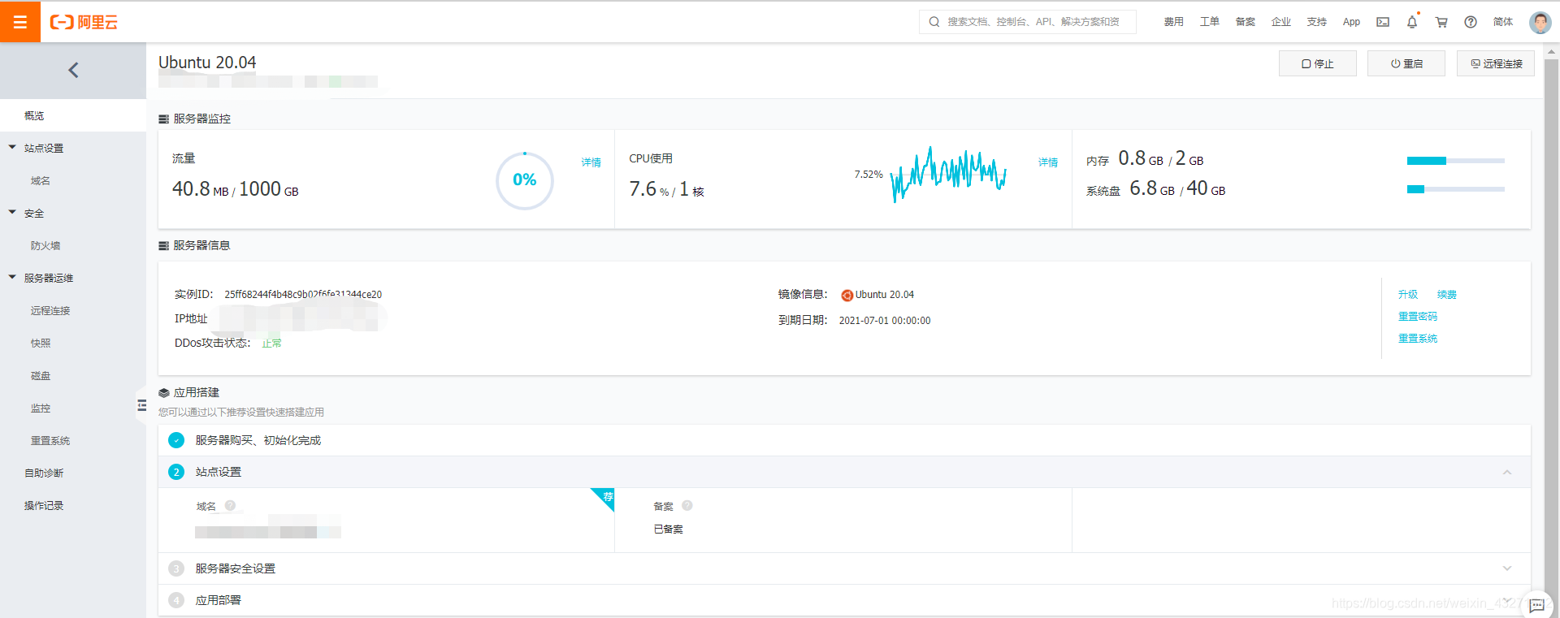Click the CPU usage line chart
The width and height of the screenshot is (1560, 618).
click(x=948, y=174)
